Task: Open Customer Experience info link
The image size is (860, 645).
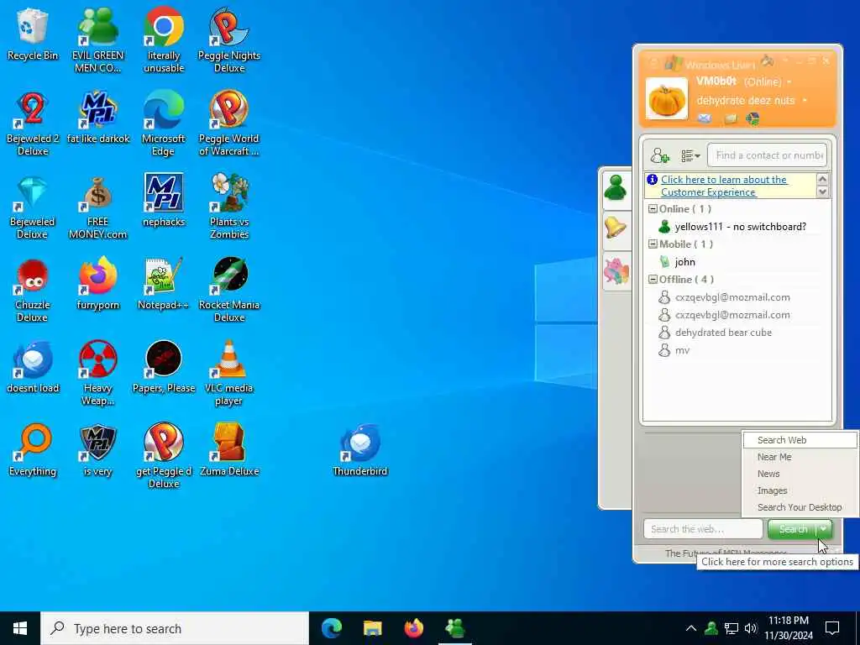Action: [724, 186]
